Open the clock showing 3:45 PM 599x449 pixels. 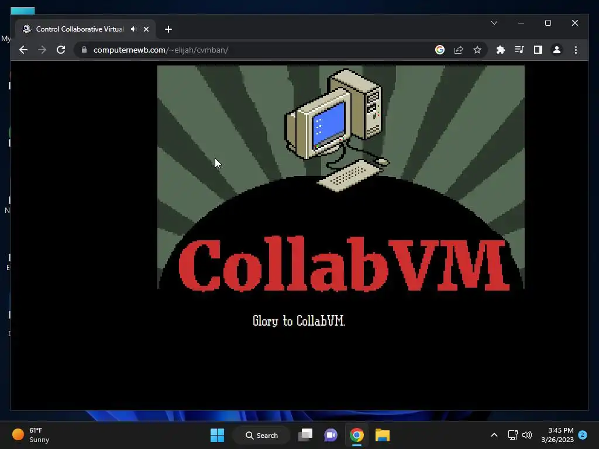tap(557, 435)
